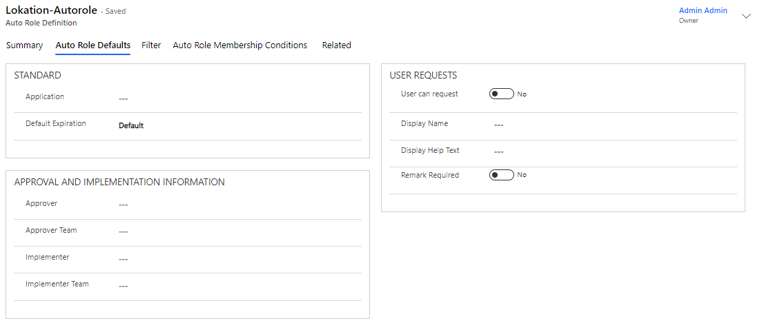Switch to the Filter tab
Screen dimensions: 764x323
[151, 45]
